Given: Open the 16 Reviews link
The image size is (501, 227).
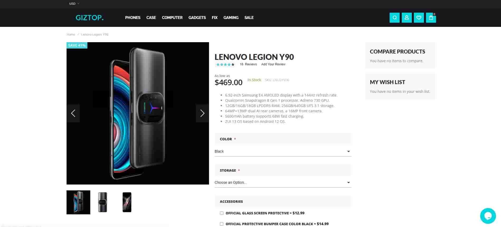Looking at the screenshot, I should point(248,64).
